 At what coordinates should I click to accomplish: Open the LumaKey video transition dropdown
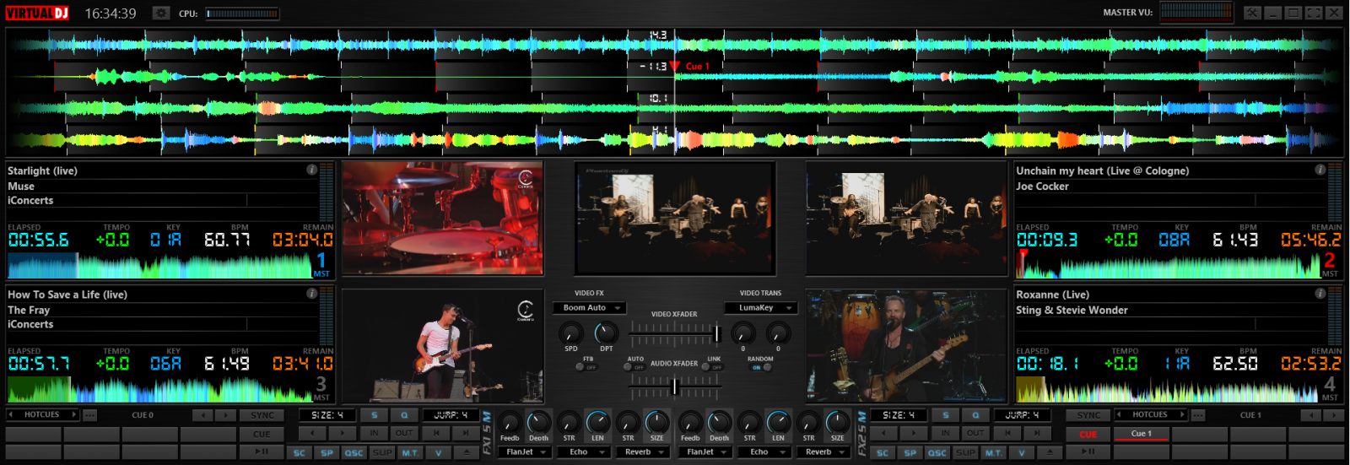(x=762, y=308)
